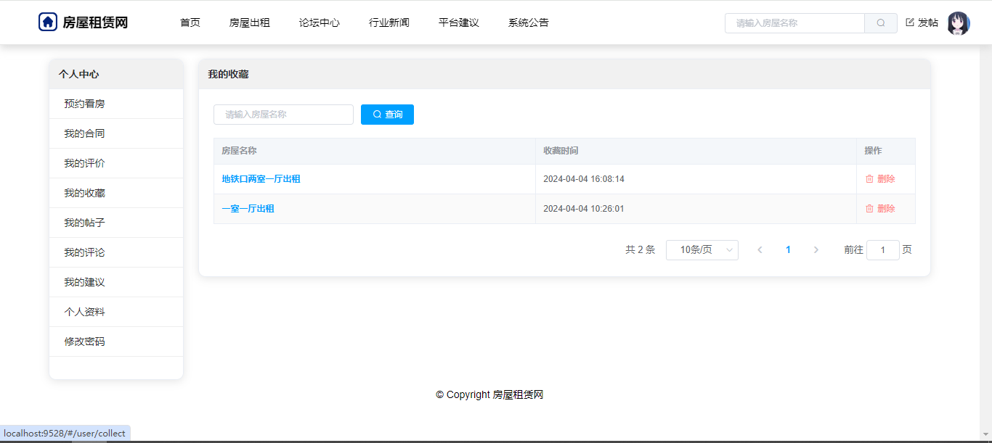The width and height of the screenshot is (992, 443).
Task: Open the user avatar menu
Action: (958, 23)
